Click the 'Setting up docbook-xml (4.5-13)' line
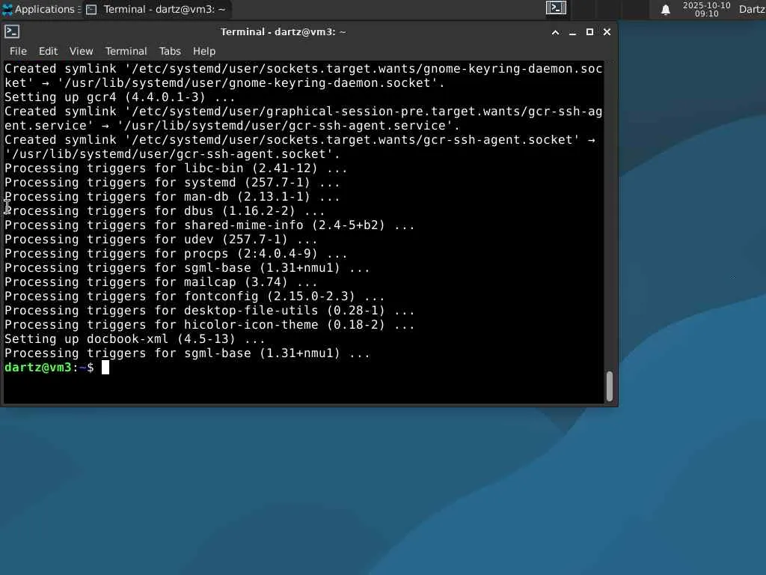 (135, 339)
